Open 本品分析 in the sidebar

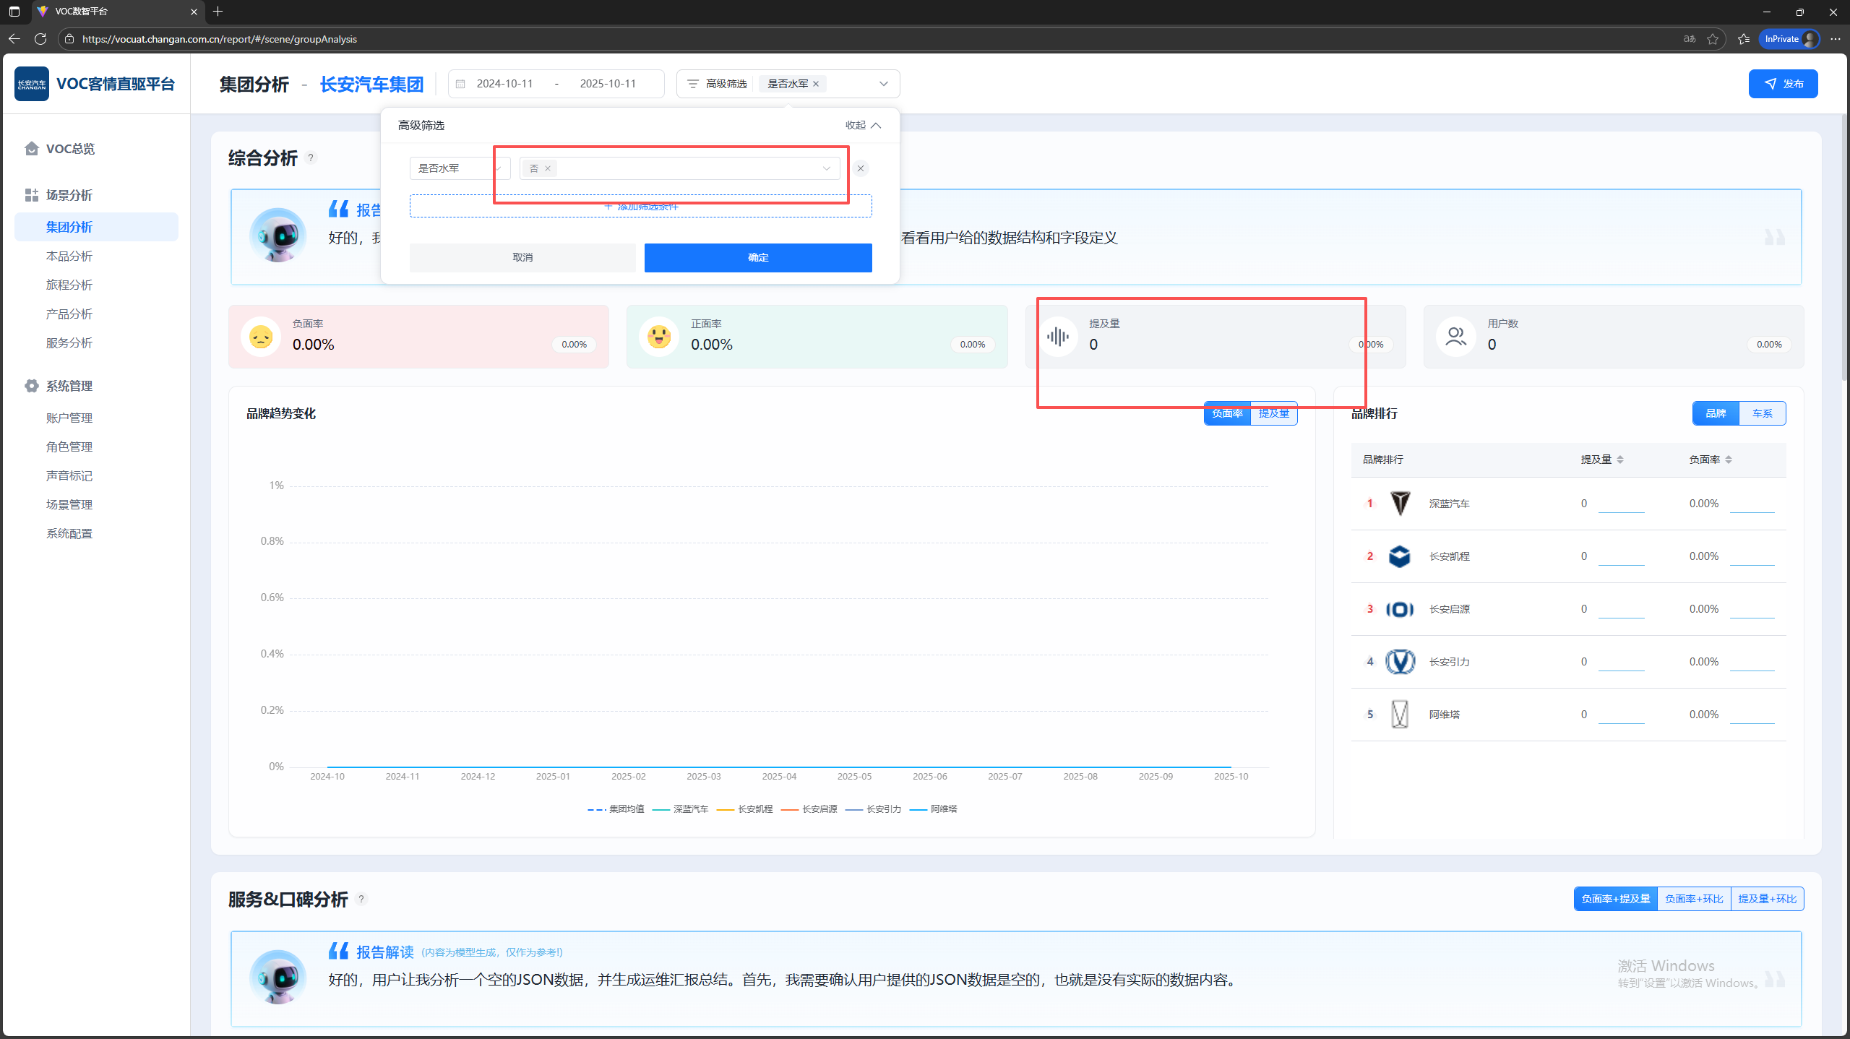point(69,256)
